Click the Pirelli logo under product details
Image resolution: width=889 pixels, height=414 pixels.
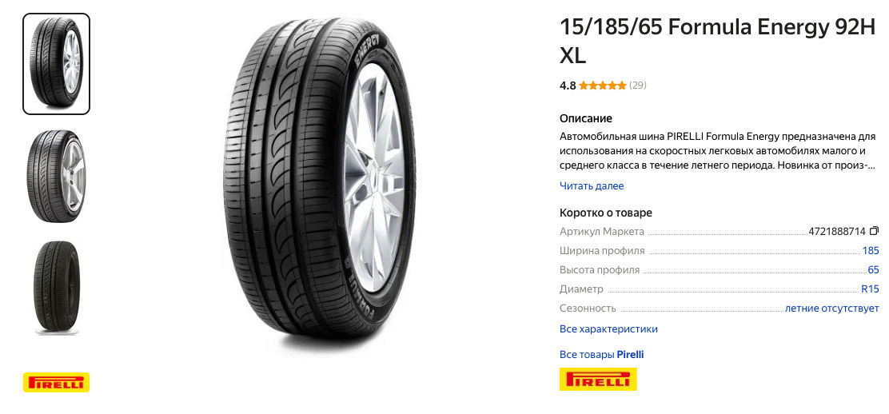pos(598,380)
